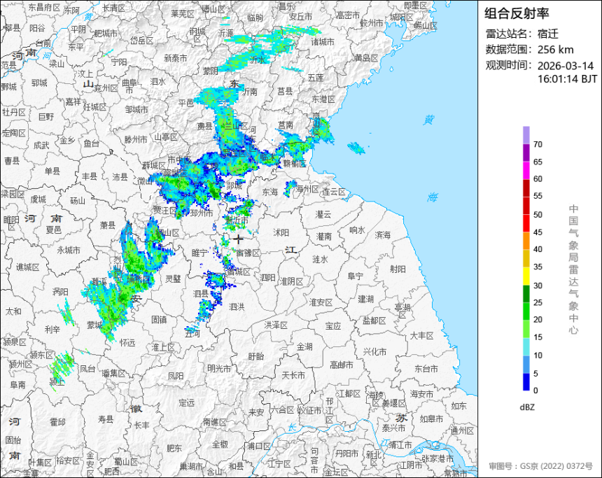Click the 莒南 map label
This screenshot has width=602, height=478.
click(x=286, y=125)
